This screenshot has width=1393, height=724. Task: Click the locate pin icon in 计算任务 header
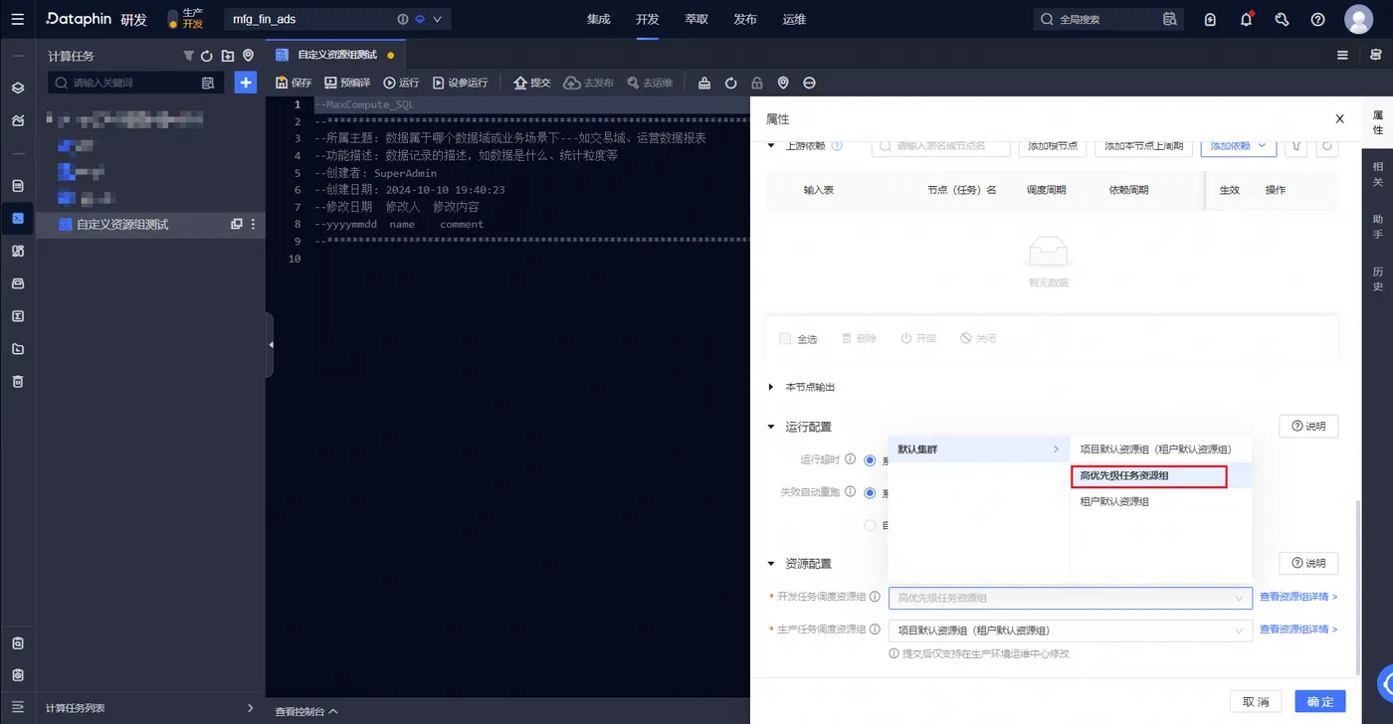[248, 56]
